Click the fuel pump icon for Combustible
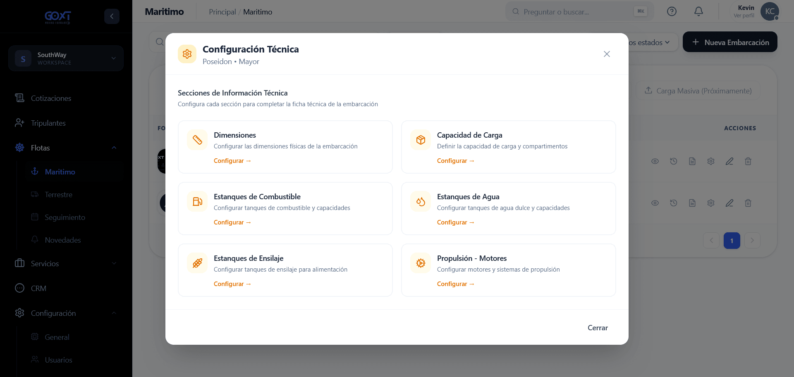 197,201
